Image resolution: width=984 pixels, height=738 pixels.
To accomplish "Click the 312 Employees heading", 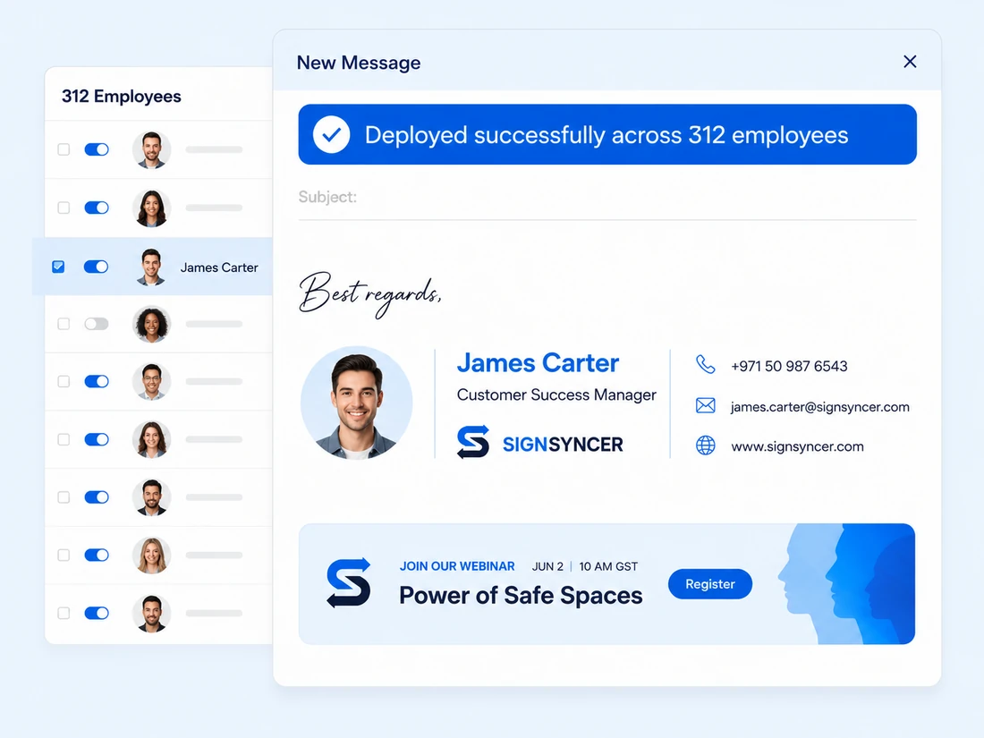I will (121, 96).
